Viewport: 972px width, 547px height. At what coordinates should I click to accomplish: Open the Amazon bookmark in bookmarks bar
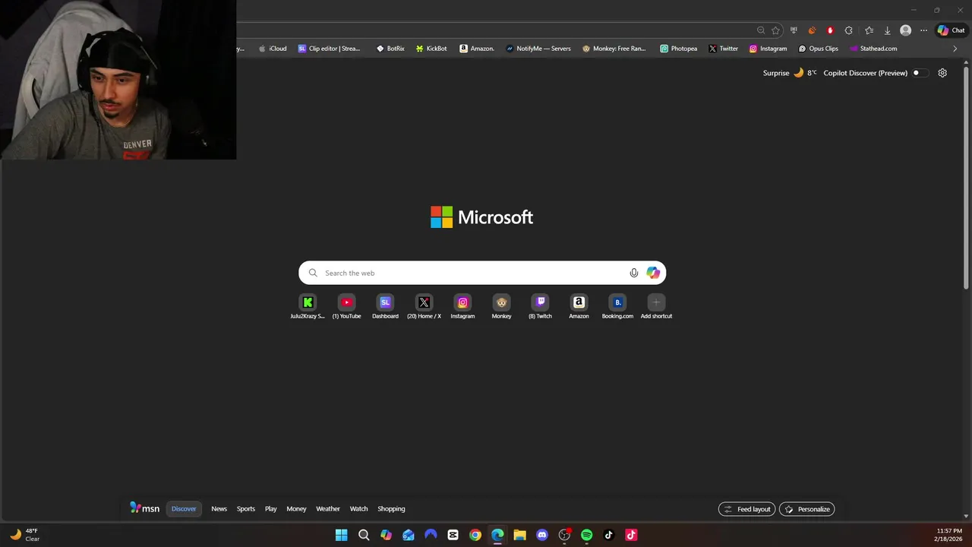coord(477,49)
